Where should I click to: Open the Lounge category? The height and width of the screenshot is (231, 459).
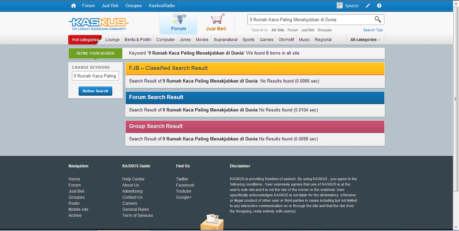[x=113, y=40]
